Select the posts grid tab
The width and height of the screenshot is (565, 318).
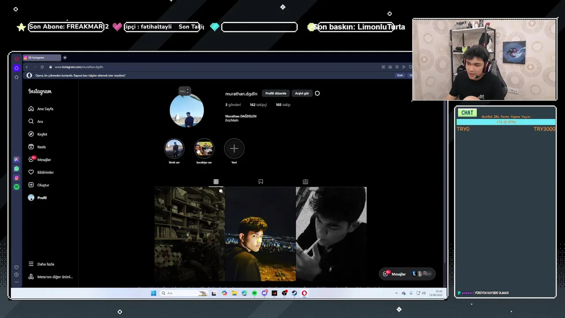[x=216, y=182]
